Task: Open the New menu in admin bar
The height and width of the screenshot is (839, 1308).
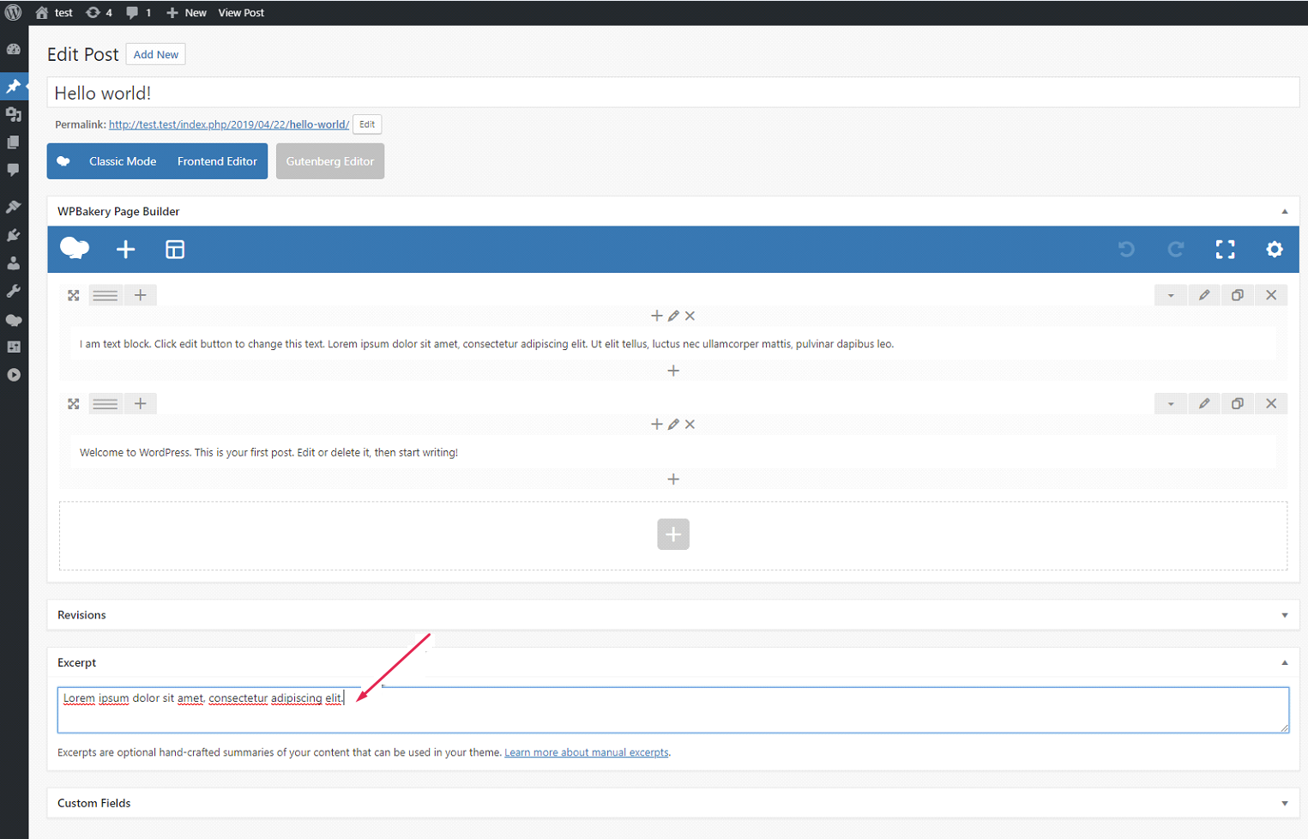Action: pyautogui.click(x=186, y=13)
